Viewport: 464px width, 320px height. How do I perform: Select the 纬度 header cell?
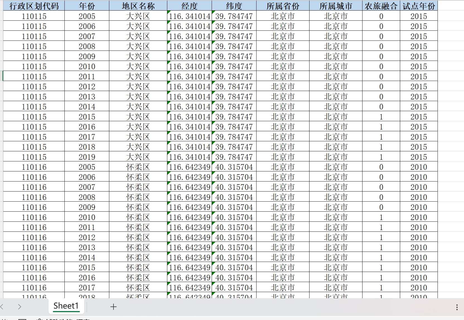pyautogui.click(x=234, y=6)
